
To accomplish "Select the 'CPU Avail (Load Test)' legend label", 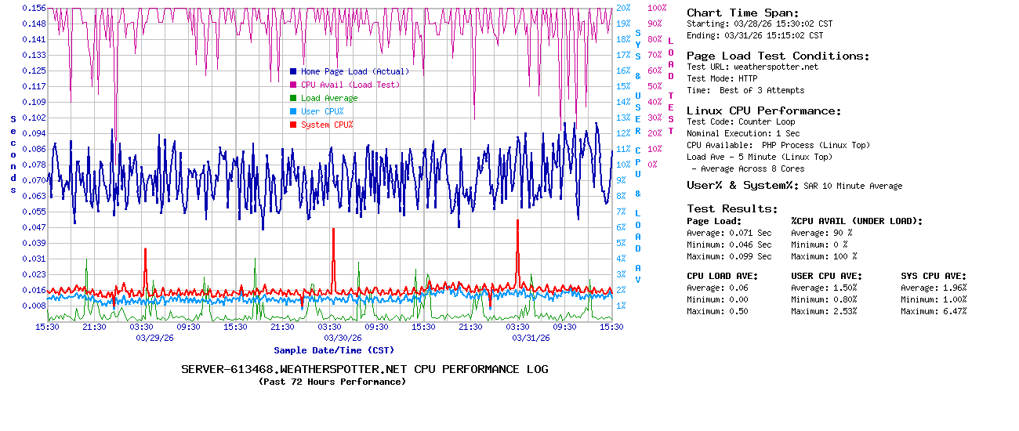I will tap(350, 85).
